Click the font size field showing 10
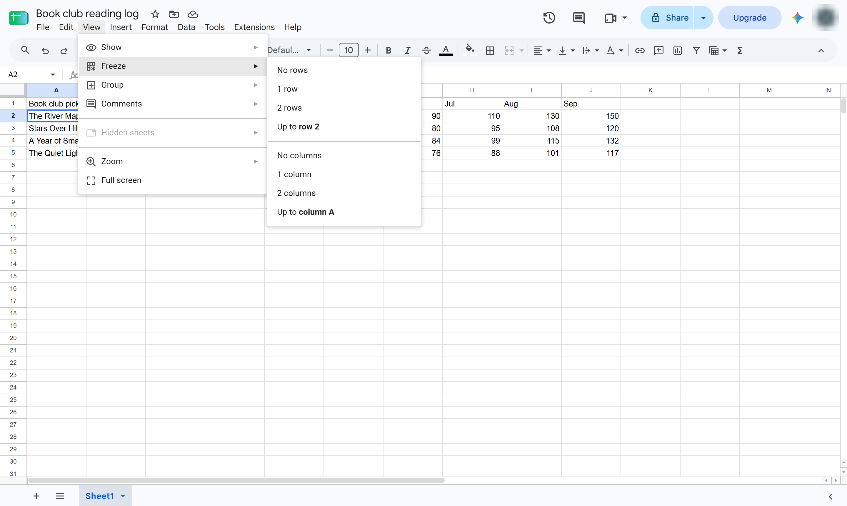 (x=348, y=51)
